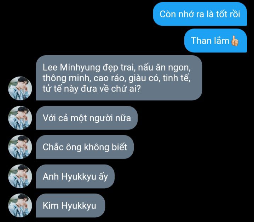Click the words "thông minh" in the long message

(66, 78)
